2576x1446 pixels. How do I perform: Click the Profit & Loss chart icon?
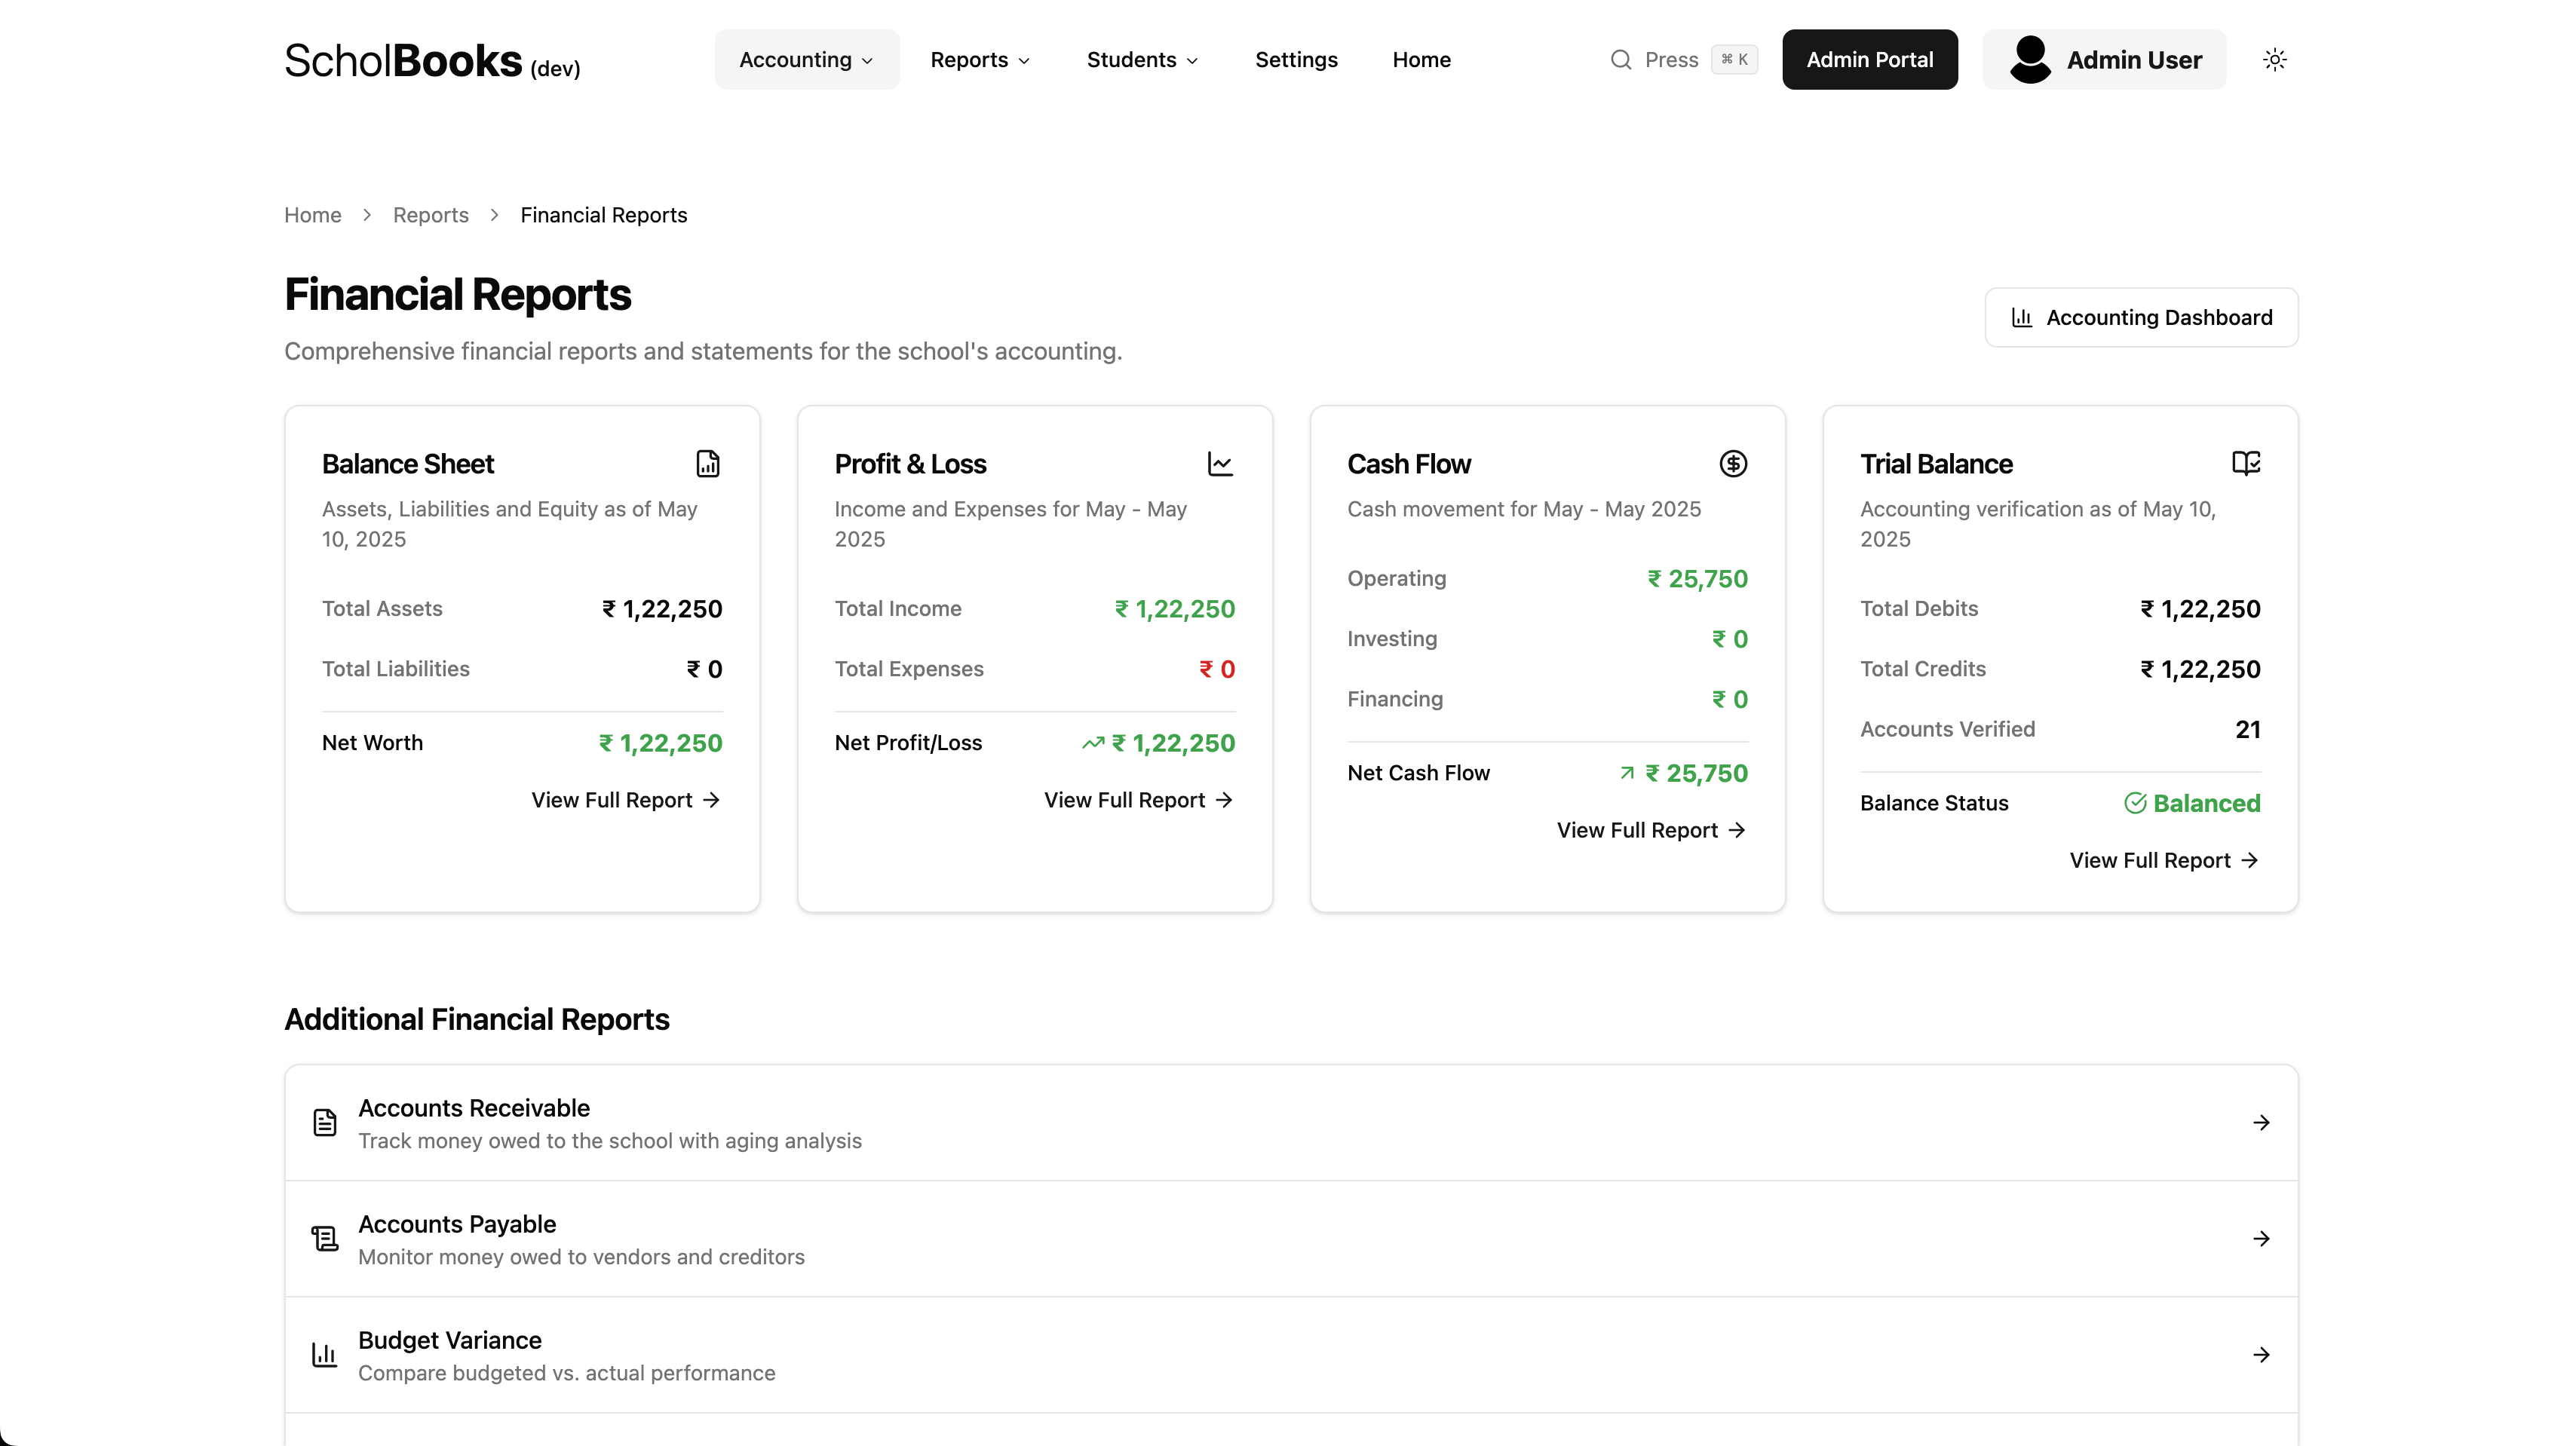coord(1220,463)
